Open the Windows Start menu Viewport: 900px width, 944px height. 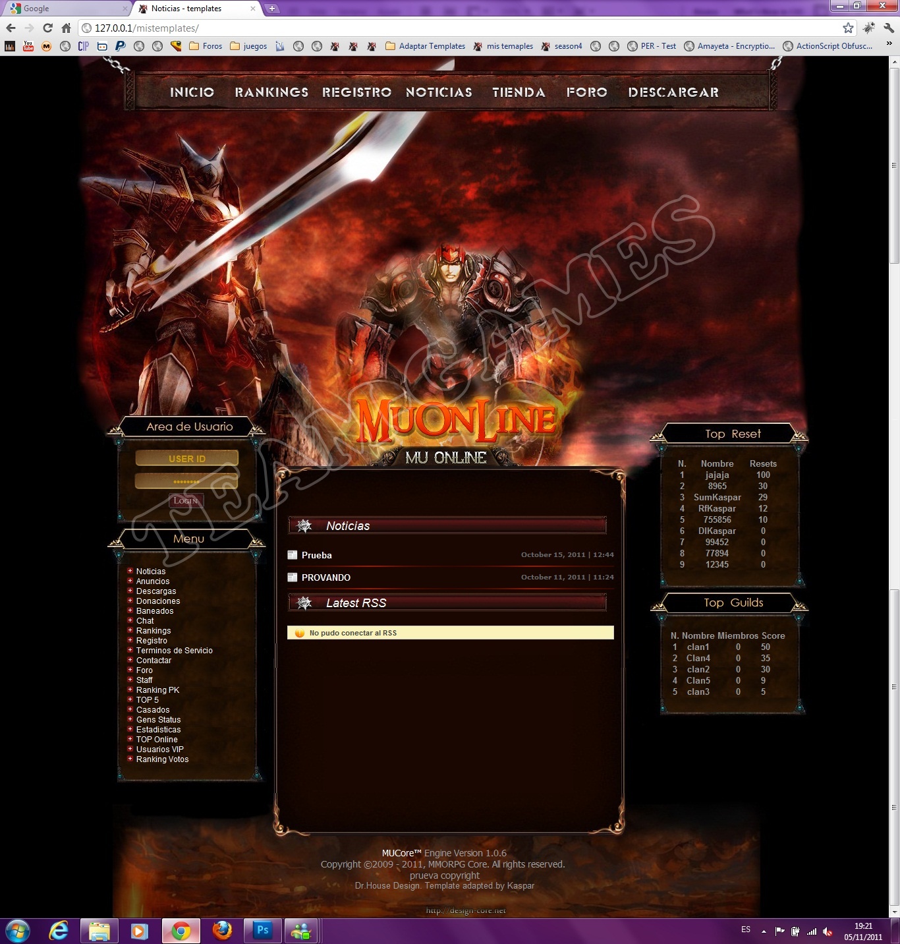[17, 931]
